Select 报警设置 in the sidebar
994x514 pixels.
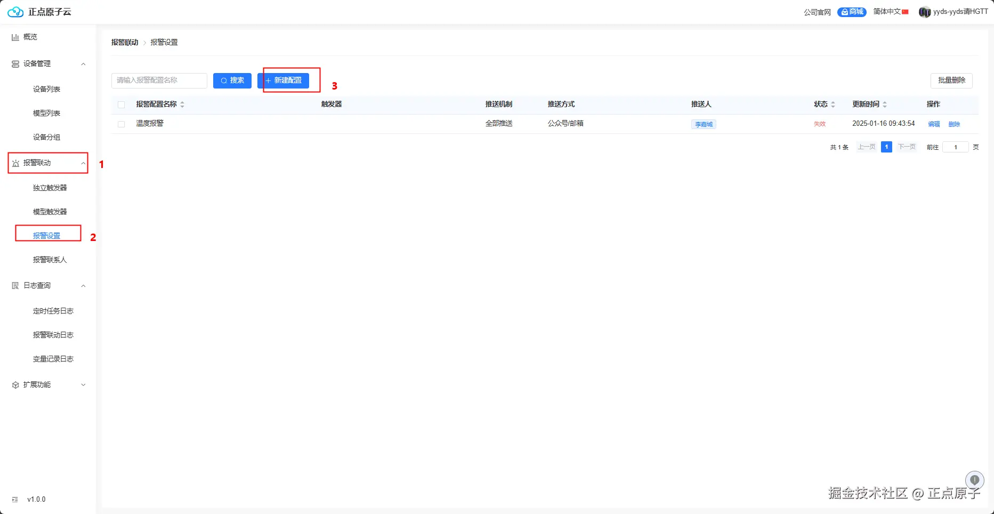click(47, 236)
